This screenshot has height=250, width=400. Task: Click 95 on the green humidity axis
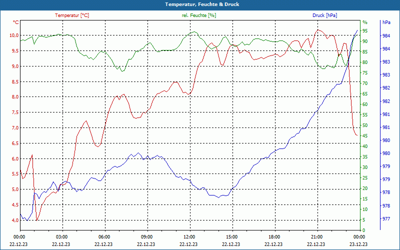point(365,31)
